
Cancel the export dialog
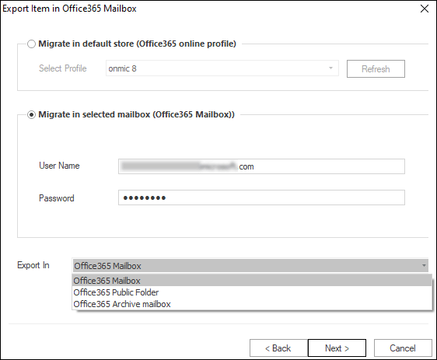coord(403,348)
